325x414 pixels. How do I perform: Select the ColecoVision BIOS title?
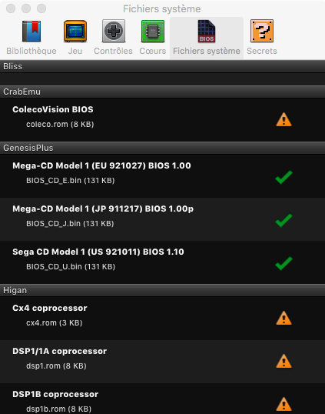pyautogui.click(x=53, y=109)
